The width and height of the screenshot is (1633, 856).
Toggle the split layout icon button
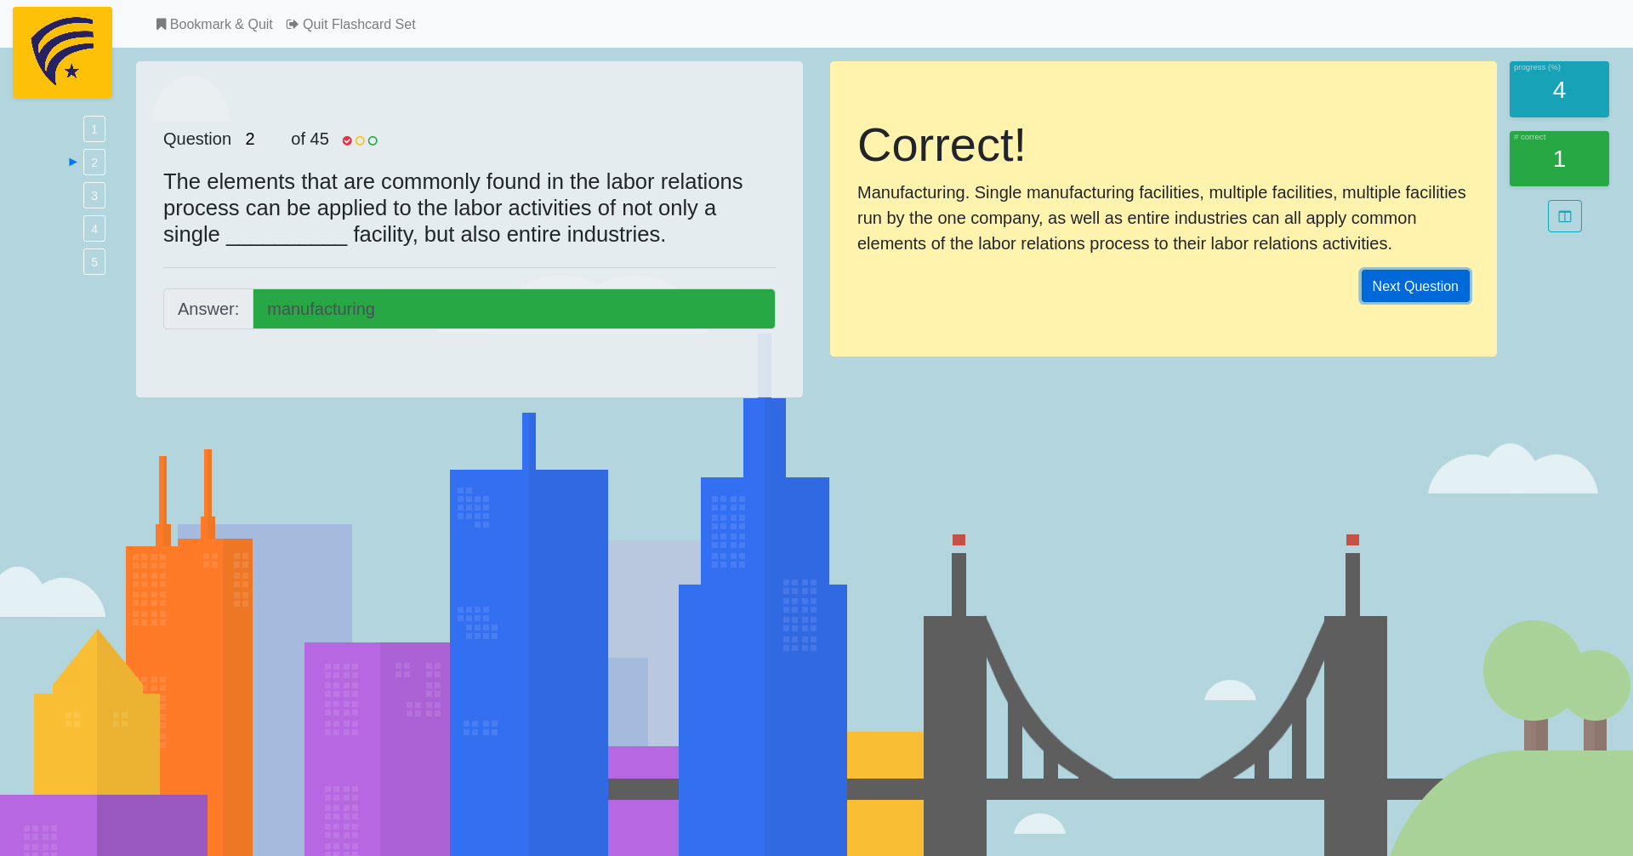(x=1565, y=216)
